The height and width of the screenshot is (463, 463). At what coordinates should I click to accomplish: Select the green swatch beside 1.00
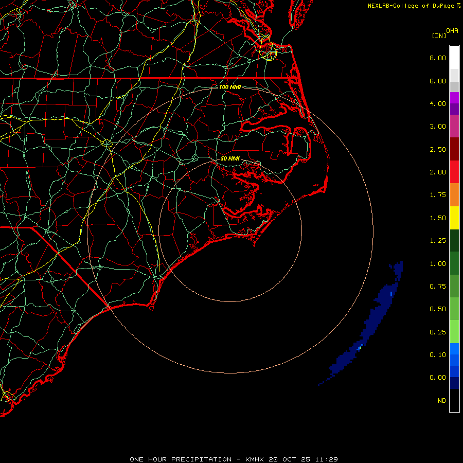pos(454,263)
